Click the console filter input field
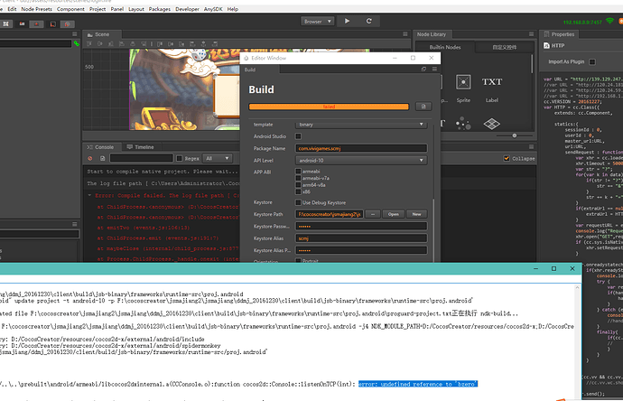The image size is (623, 401). (142, 158)
